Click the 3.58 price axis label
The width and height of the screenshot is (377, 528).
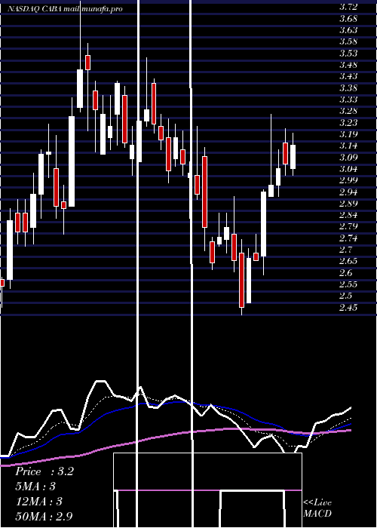348,41
